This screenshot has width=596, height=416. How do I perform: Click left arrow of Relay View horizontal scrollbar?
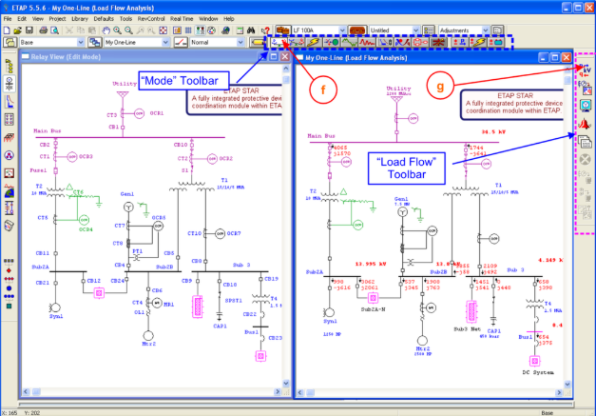pos(27,391)
